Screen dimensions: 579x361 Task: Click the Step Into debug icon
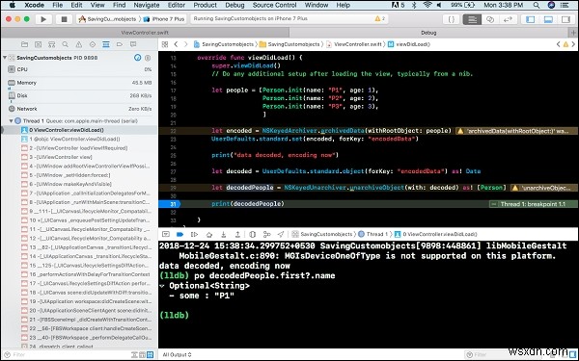[x=224, y=234]
